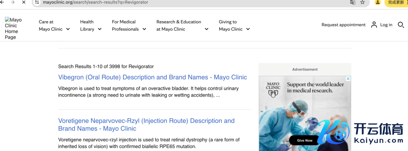Open the Vibegron (Oral Route) search result
The width and height of the screenshot is (408, 151).
coord(153,77)
